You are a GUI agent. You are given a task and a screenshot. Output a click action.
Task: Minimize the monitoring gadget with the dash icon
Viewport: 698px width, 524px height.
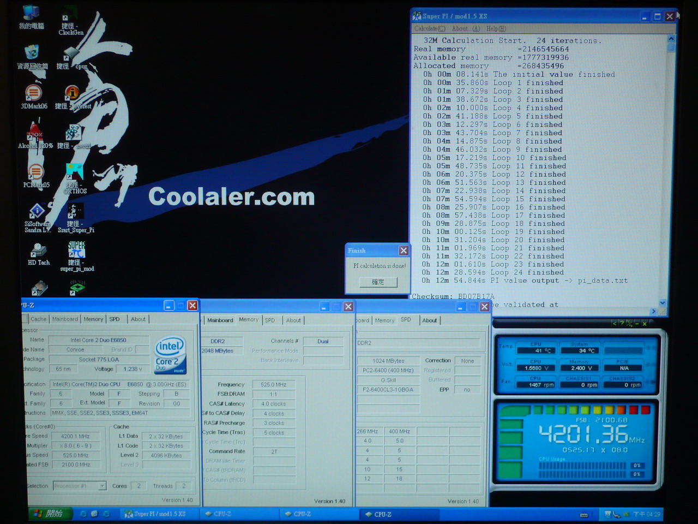point(636,324)
